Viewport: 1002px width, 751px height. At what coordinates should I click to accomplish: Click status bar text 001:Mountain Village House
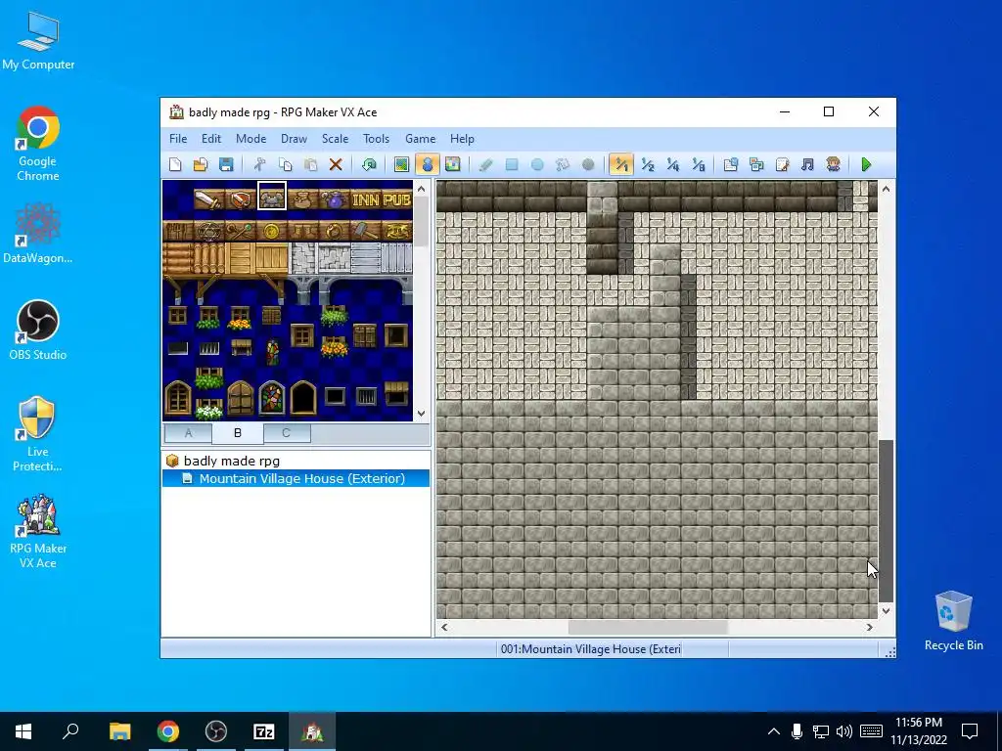point(590,649)
